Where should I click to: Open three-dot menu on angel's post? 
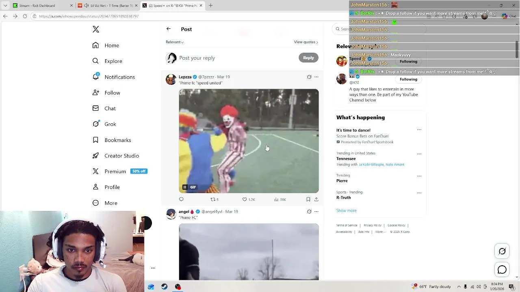coord(316,211)
